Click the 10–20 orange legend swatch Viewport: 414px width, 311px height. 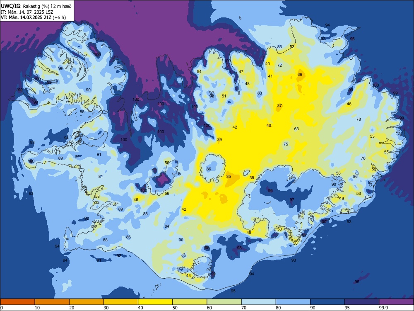[x=52, y=302]
